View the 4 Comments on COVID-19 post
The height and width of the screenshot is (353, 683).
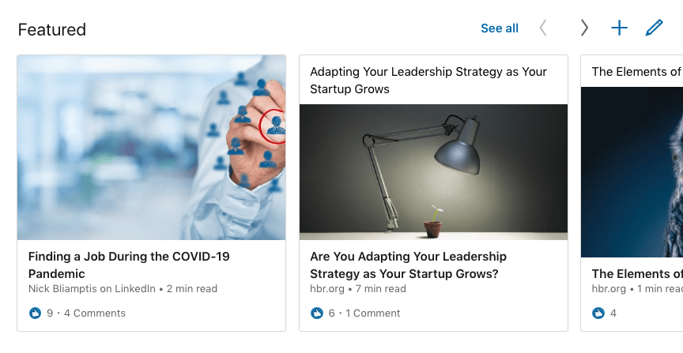[x=94, y=314]
